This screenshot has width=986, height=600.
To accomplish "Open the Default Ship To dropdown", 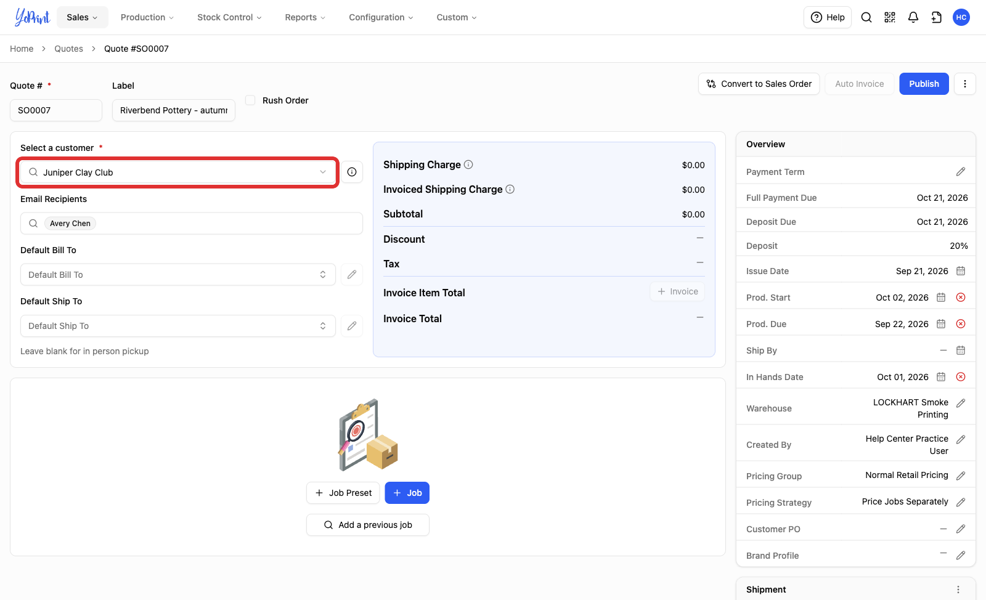I will (178, 326).
